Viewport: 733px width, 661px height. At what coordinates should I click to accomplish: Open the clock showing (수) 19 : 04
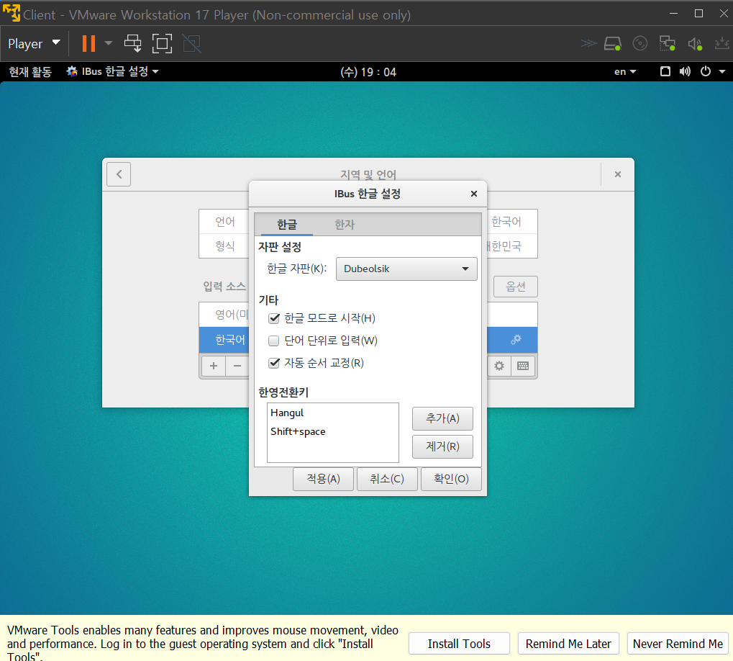tap(368, 72)
